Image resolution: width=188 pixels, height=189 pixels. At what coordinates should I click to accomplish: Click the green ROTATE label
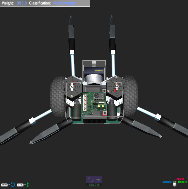(x=183, y=182)
